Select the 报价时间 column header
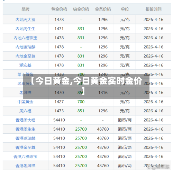The height and width of the screenshot is (173, 173). click(x=154, y=9)
